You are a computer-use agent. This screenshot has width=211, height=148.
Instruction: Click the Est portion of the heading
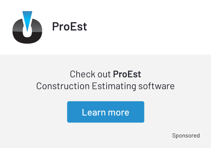click(78, 27)
